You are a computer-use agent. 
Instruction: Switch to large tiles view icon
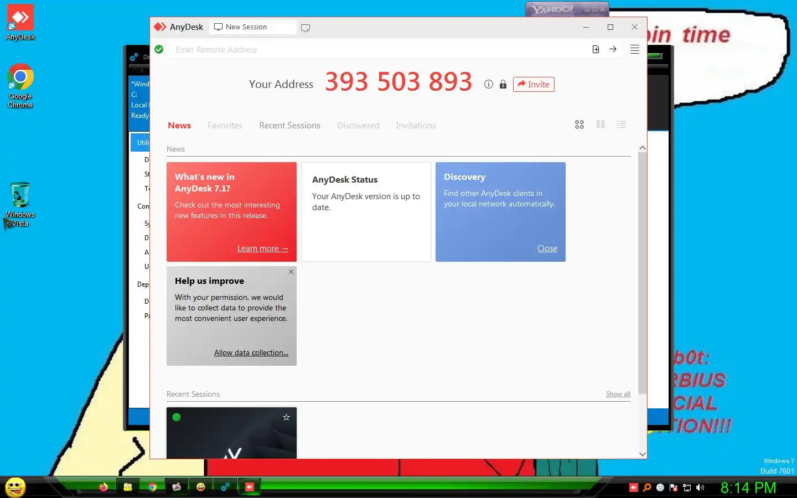pos(579,125)
